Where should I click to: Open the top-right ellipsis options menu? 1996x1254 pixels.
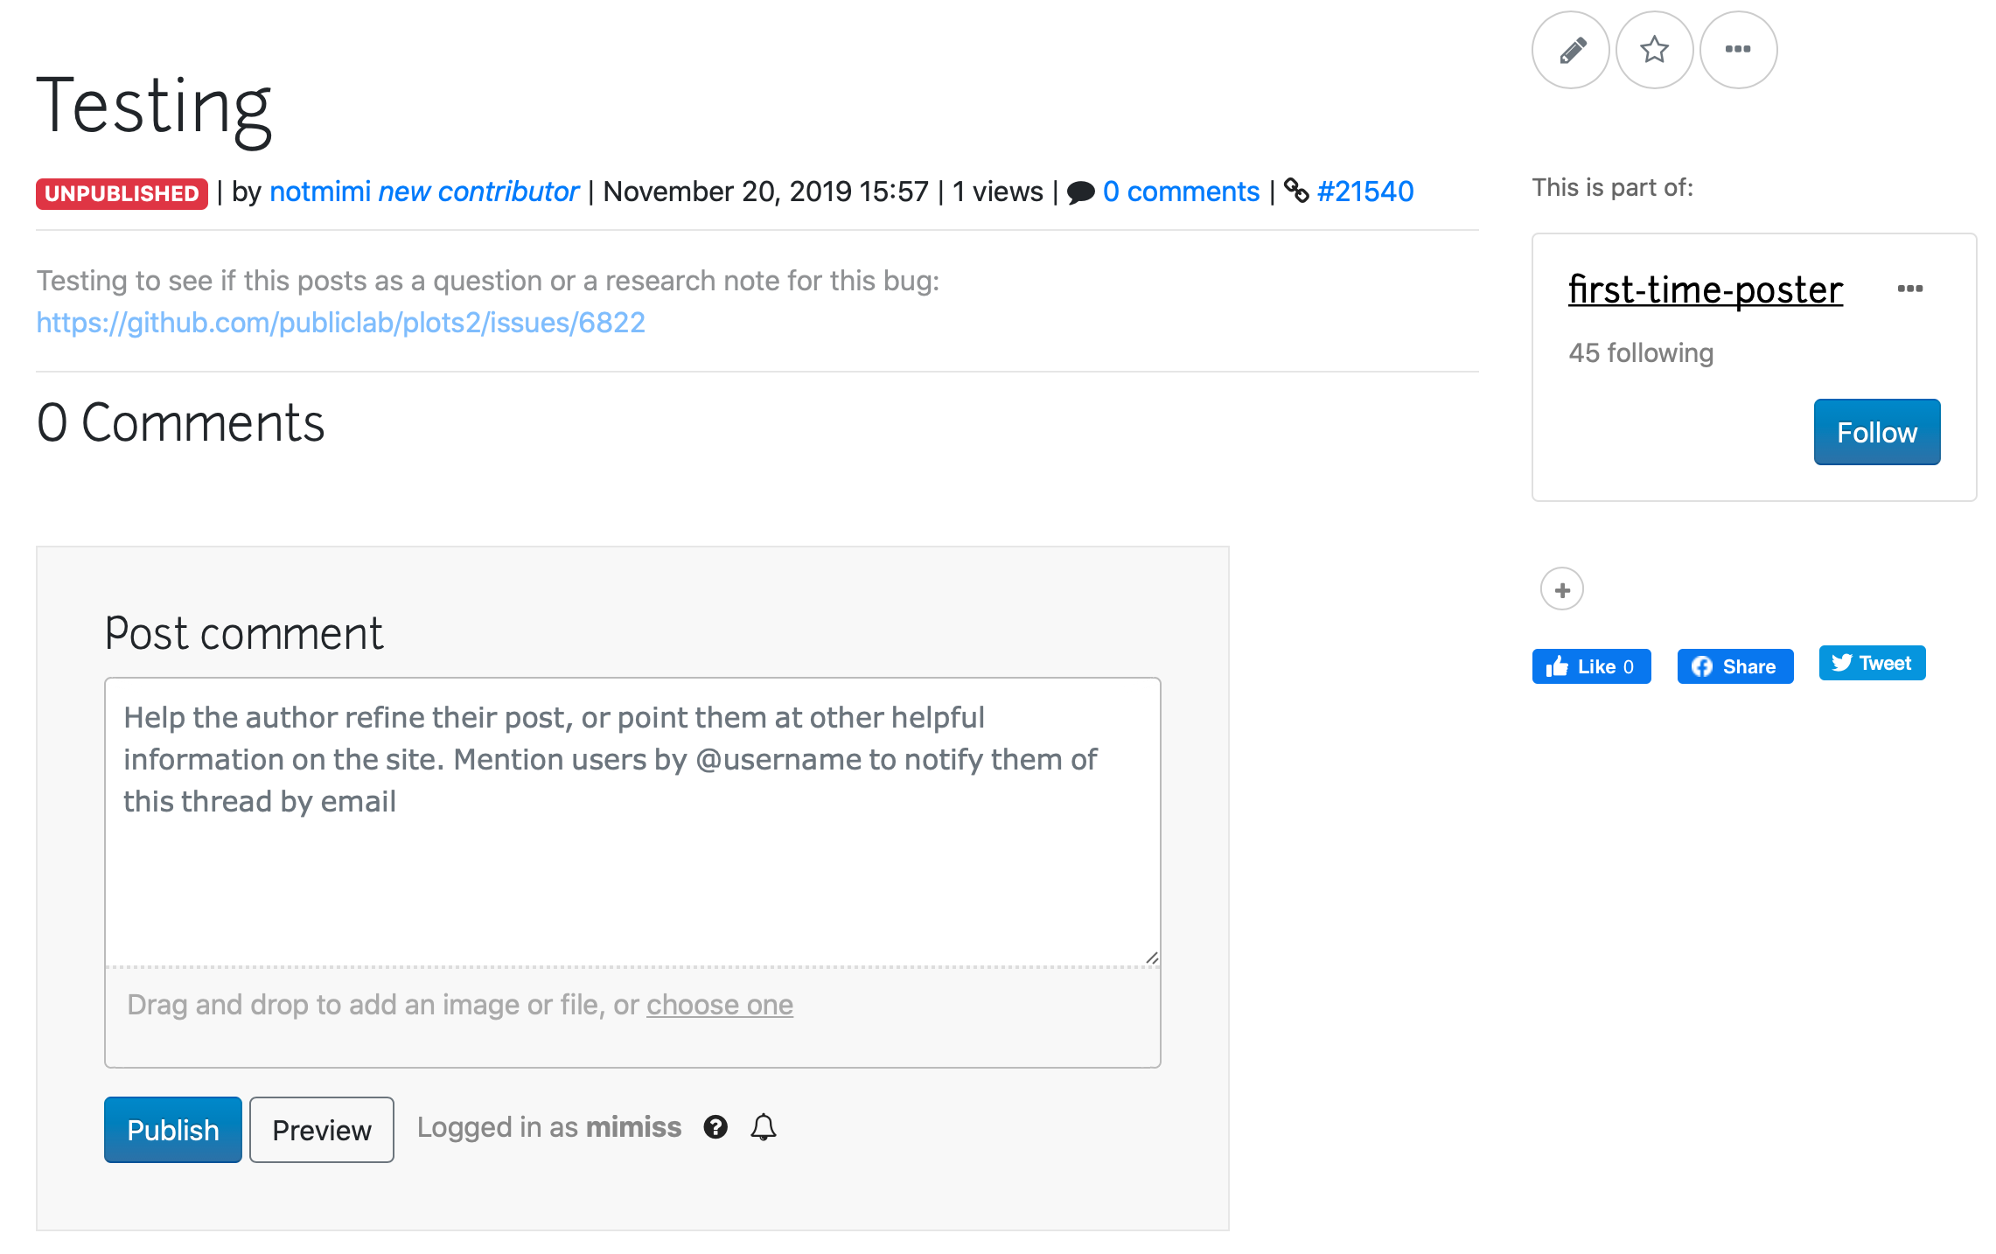point(1738,50)
